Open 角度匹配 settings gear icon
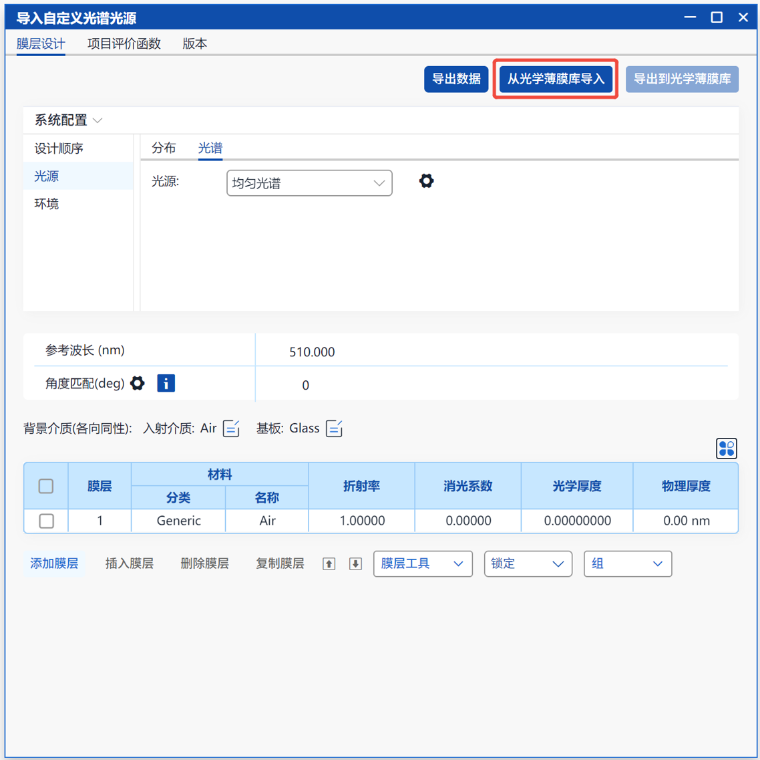This screenshot has height=760, width=760. (138, 383)
